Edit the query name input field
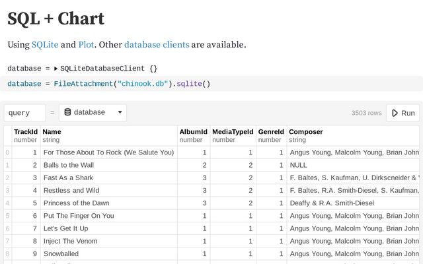423x264 pixels. (x=25, y=113)
